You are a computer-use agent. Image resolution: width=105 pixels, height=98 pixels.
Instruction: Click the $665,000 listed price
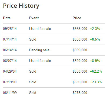[x=80, y=29]
